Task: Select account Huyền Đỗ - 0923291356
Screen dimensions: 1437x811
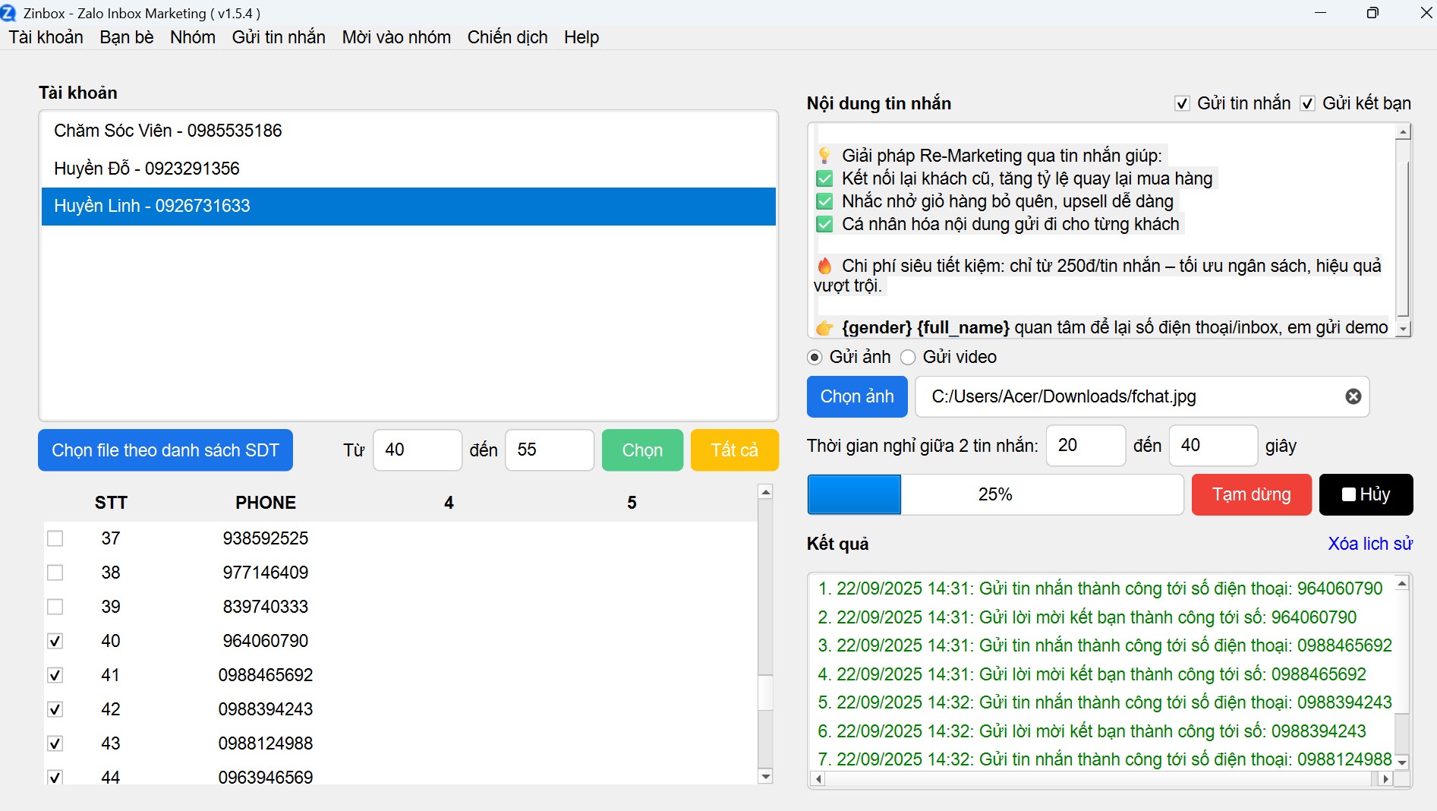Action: pyautogui.click(x=147, y=169)
